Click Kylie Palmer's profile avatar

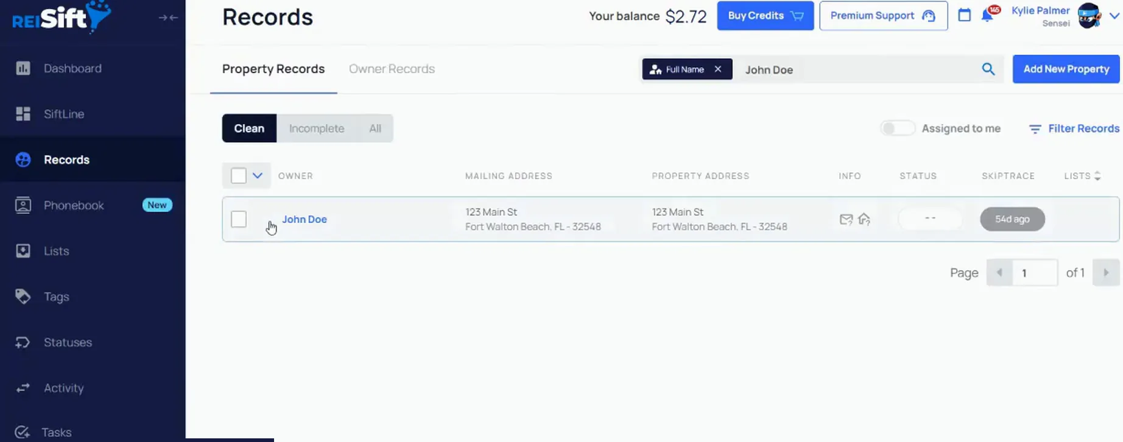[1090, 16]
